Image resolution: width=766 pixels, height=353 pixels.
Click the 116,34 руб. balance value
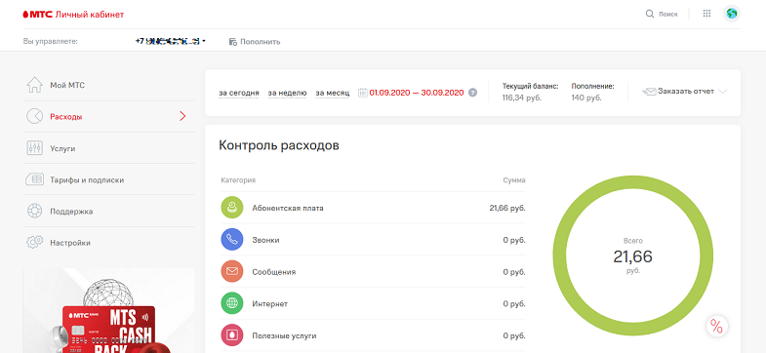point(522,98)
